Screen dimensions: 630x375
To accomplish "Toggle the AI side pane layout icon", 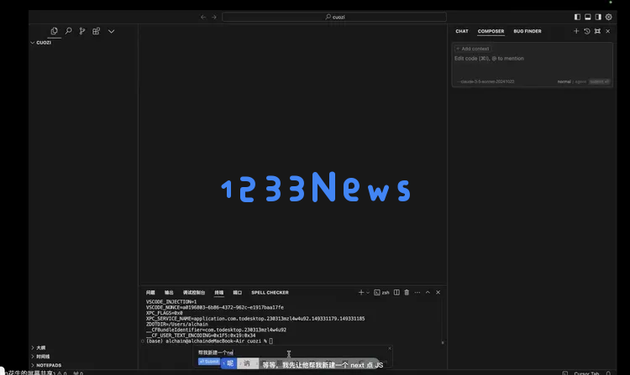I will coord(598,17).
